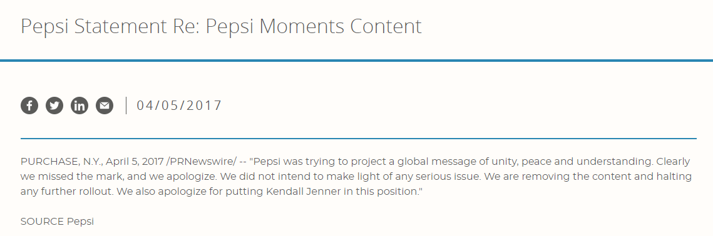Image resolution: width=713 pixels, height=236 pixels.
Task: Click the SOURCE Pepsi line
Action: [x=58, y=222]
